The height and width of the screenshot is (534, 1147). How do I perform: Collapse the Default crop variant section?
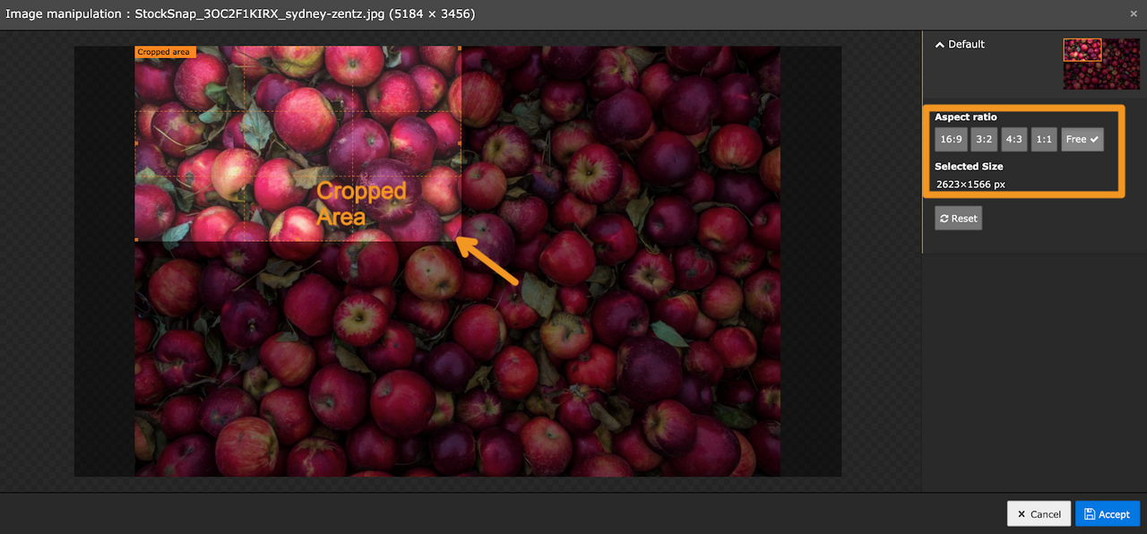click(x=940, y=45)
